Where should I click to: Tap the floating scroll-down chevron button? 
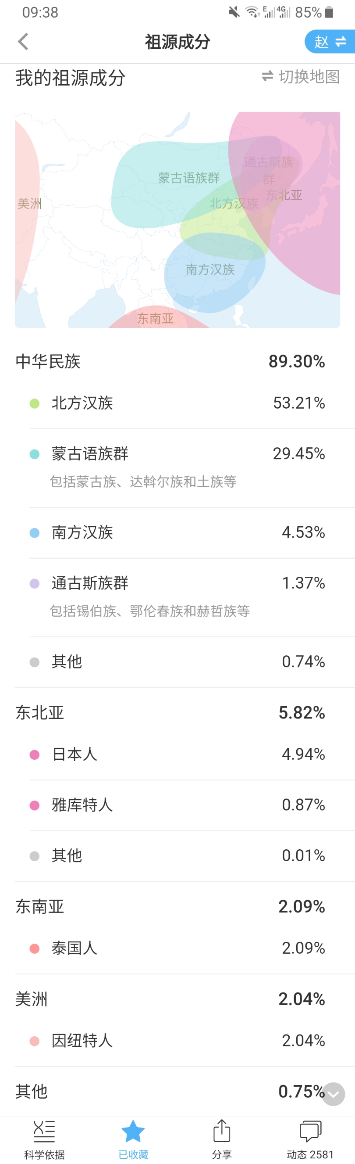(334, 1094)
